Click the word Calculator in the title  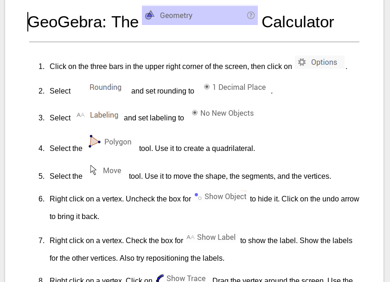[x=298, y=22]
